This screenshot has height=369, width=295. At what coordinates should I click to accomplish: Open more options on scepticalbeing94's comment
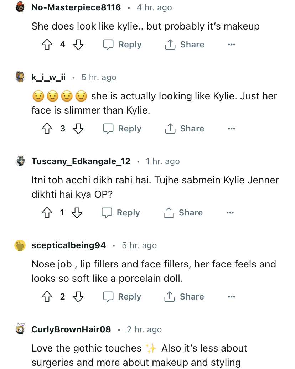point(232,297)
